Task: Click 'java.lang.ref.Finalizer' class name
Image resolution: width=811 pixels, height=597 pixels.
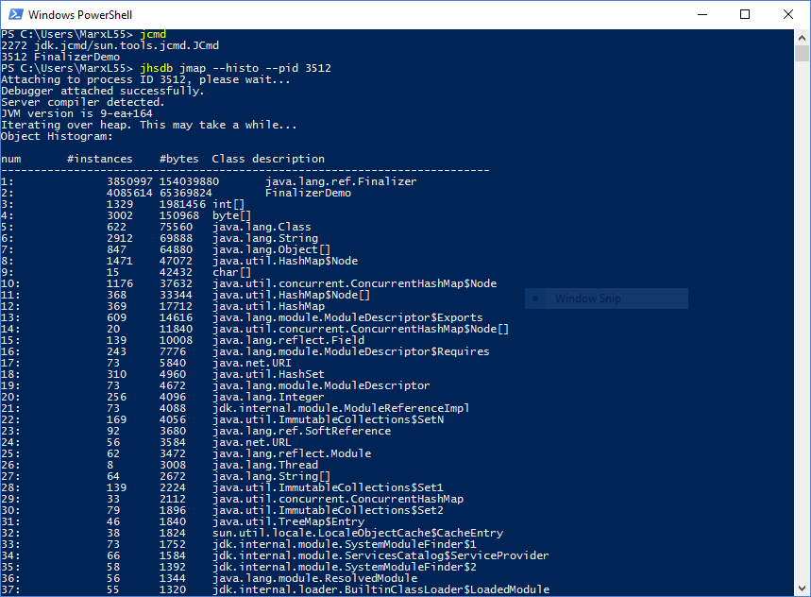Action: (341, 181)
